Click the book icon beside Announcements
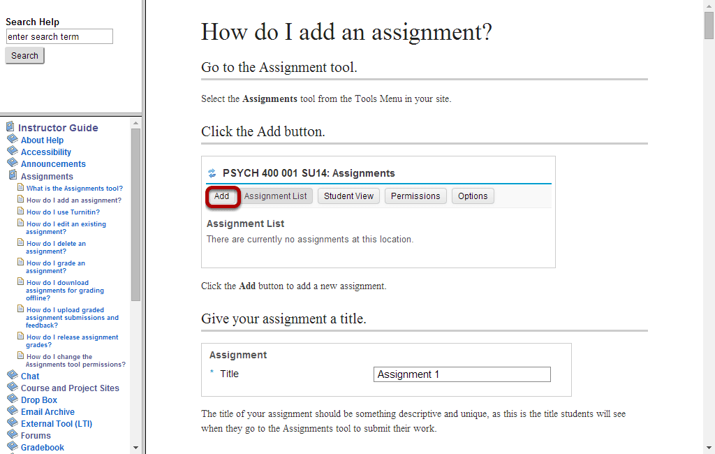Screen dimensions: 715x454 click(x=13, y=163)
